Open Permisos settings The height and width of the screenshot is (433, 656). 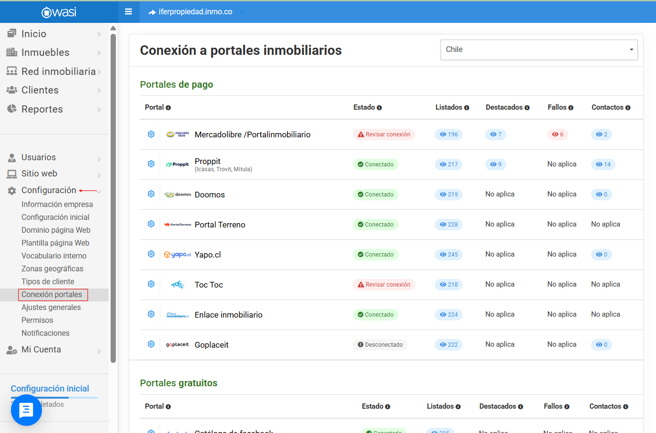[37, 320]
